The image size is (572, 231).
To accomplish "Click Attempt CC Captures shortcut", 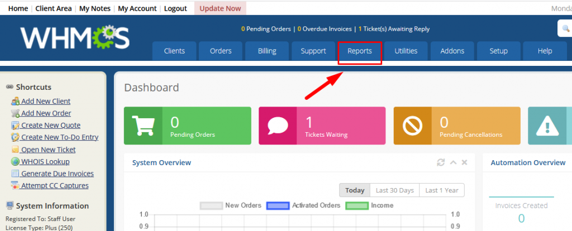I will 55,185.
